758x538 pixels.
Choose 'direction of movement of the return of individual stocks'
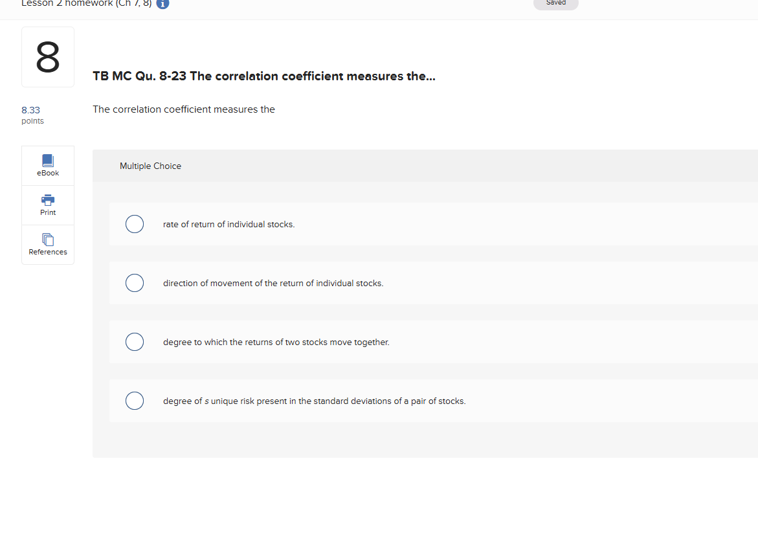pos(135,283)
